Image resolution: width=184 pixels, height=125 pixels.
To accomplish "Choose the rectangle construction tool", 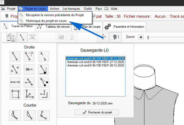I will click(x=15, y=94).
